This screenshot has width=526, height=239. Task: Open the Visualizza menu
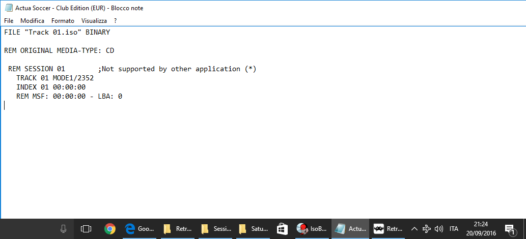coord(94,21)
